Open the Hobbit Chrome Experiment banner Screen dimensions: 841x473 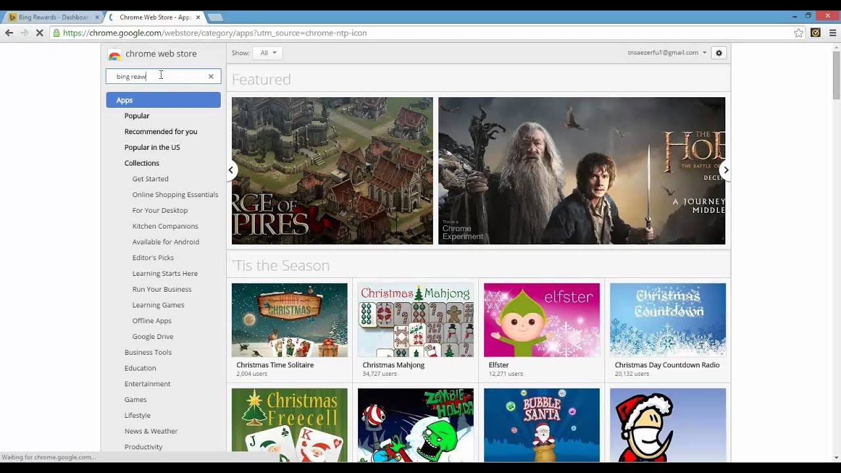(581, 171)
